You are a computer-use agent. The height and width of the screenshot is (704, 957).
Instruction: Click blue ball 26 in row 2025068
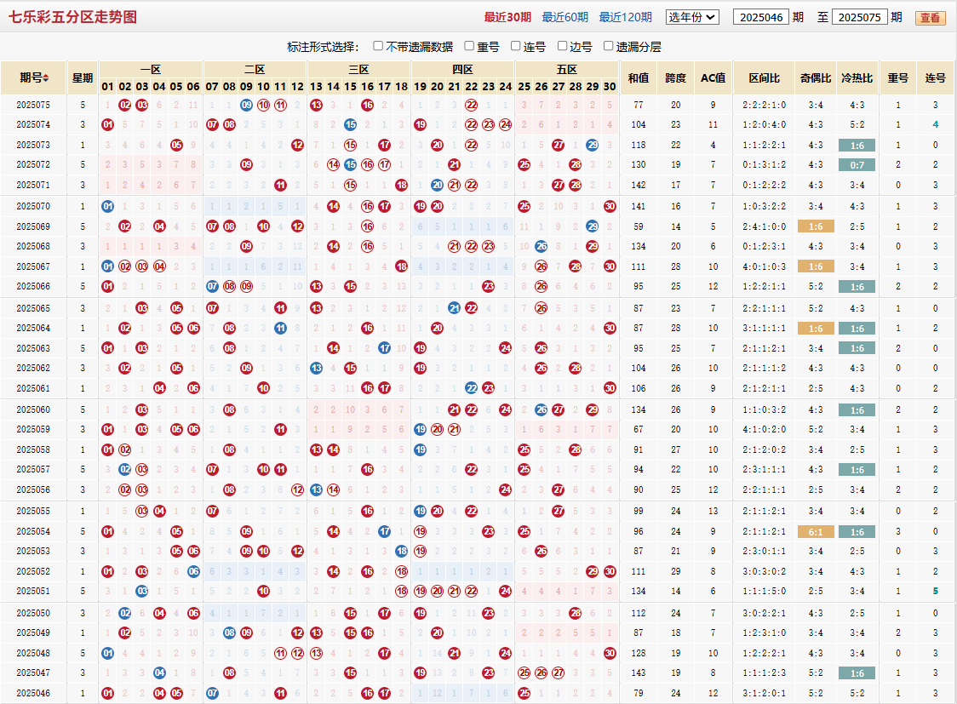click(542, 247)
